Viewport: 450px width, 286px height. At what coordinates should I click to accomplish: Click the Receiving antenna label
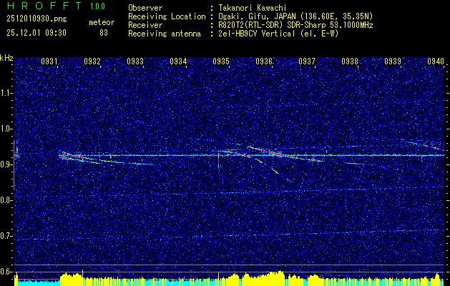[165, 34]
